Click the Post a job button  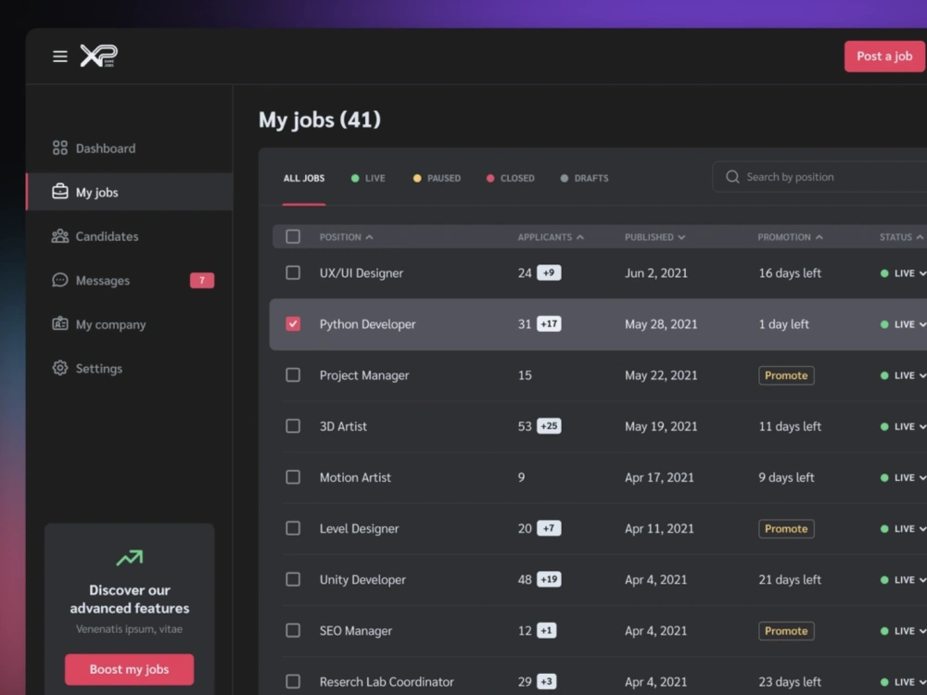[884, 57]
